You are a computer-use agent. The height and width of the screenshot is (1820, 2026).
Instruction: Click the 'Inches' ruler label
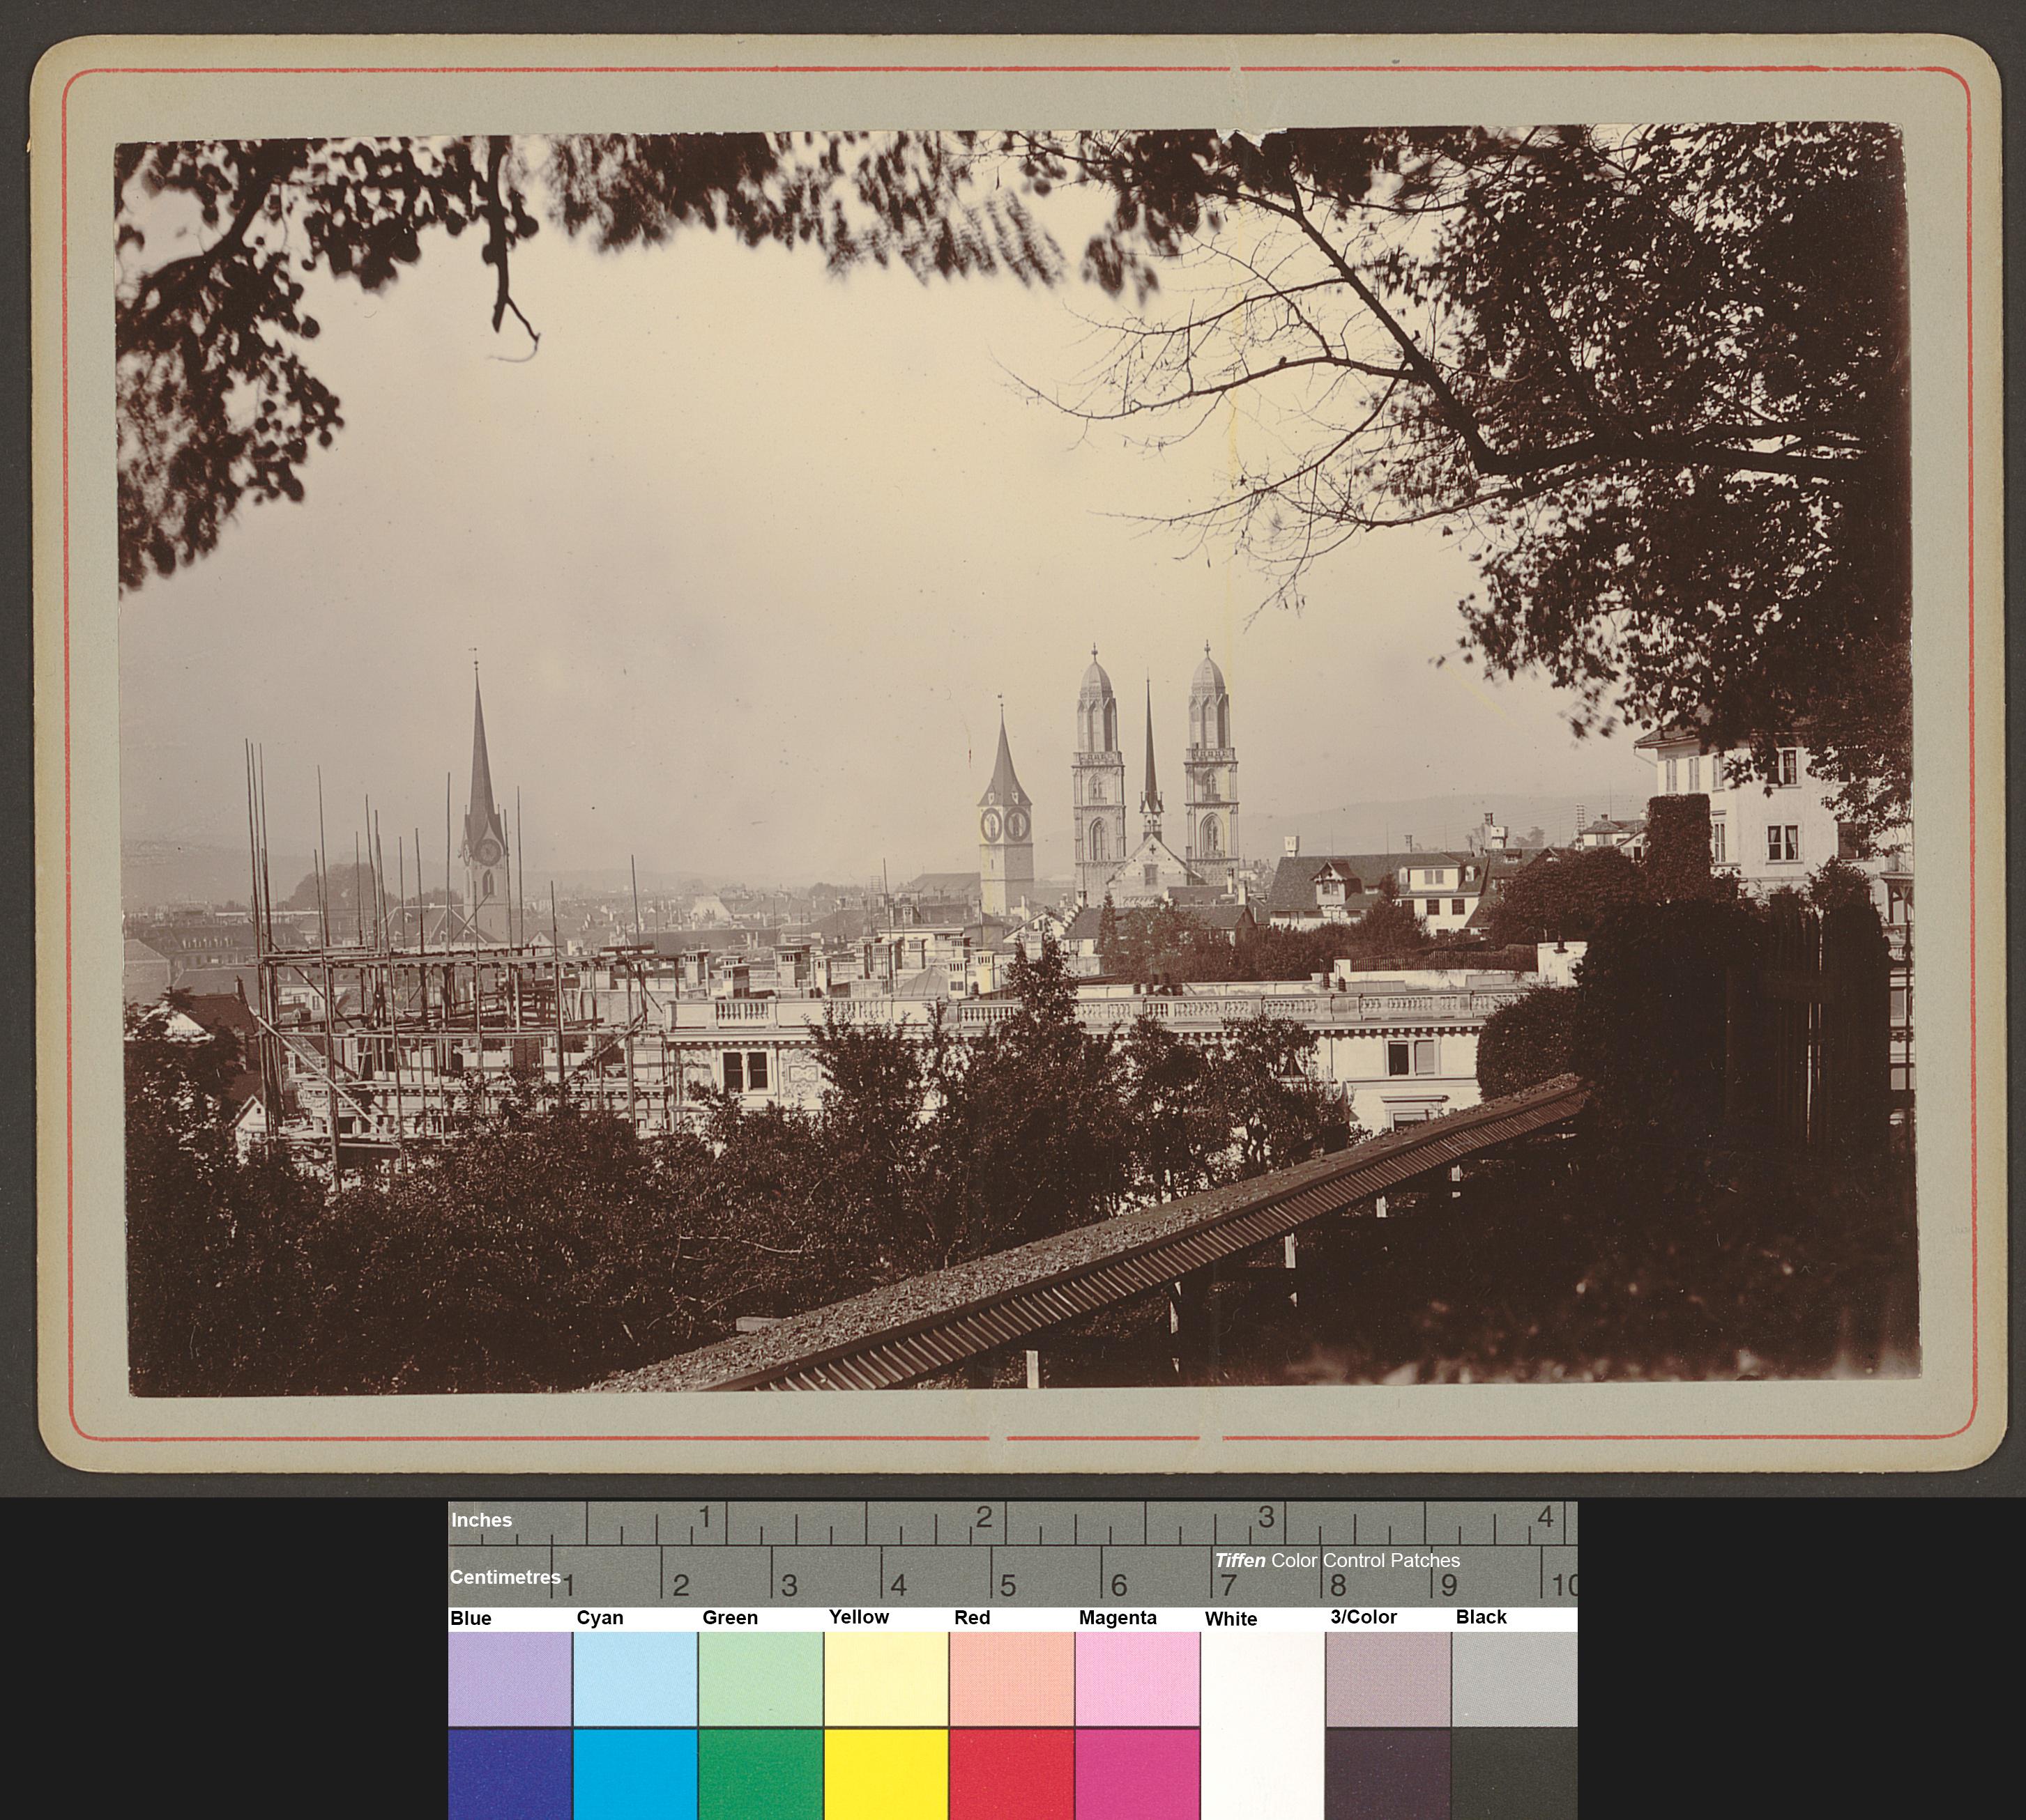(x=481, y=1520)
